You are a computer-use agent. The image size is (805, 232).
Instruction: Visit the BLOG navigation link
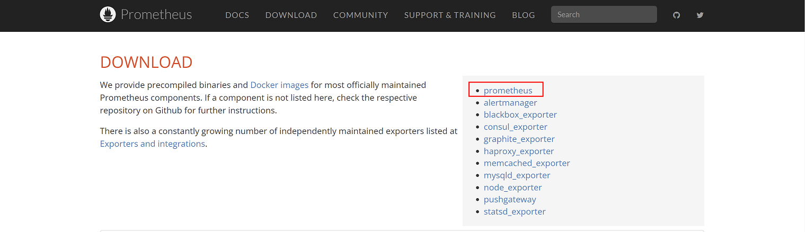(x=523, y=15)
